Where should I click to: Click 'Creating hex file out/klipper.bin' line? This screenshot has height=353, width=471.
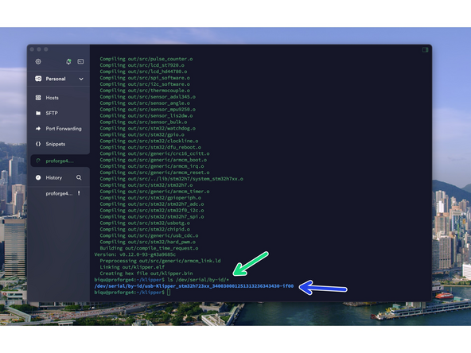pos(146,273)
